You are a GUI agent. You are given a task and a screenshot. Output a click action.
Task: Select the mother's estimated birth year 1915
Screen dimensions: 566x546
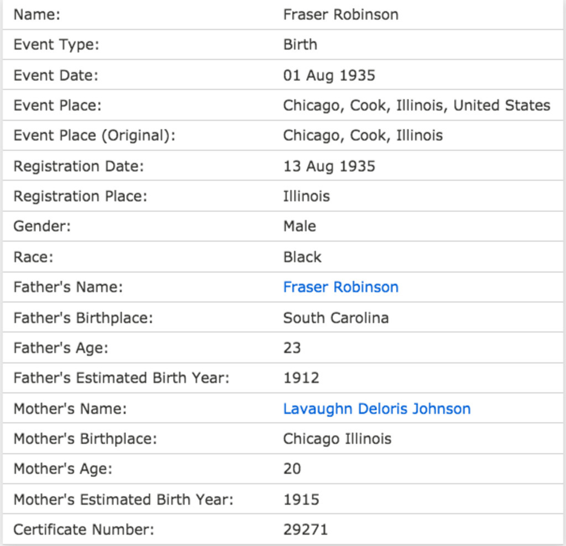tap(301, 500)
